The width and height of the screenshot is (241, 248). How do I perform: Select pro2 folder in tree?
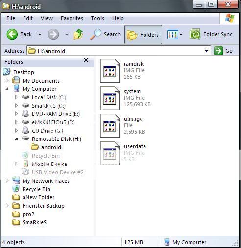tap(28, 214)
